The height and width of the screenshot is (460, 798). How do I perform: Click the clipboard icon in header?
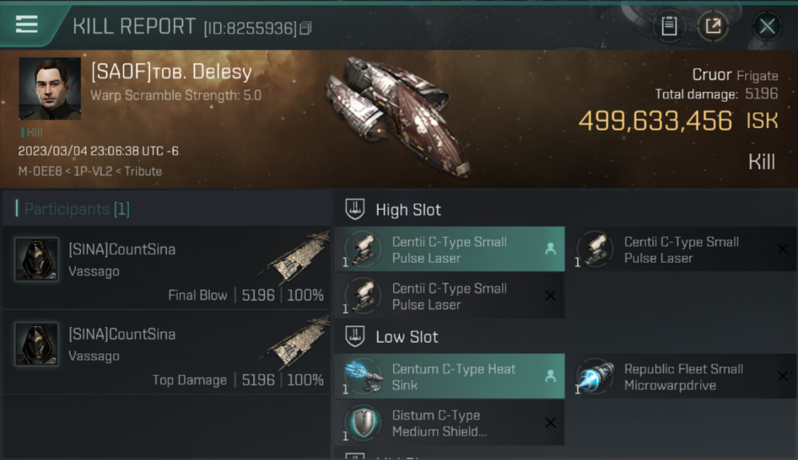[x=669, y=26]
